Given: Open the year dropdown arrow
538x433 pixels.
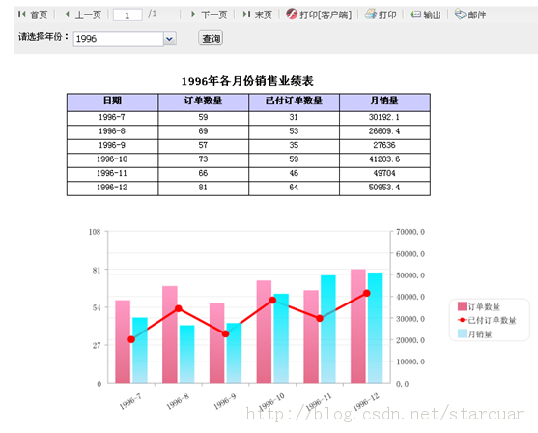Looking at the screenshot, I should click(x=170, y=39).
